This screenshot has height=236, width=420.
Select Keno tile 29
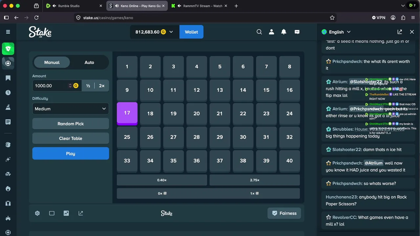click(220, 137)
